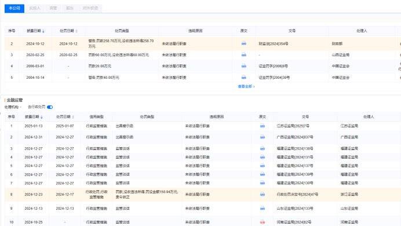Open document icon in the 浙江证监局 row
The image size is (401, 226).
263,194
